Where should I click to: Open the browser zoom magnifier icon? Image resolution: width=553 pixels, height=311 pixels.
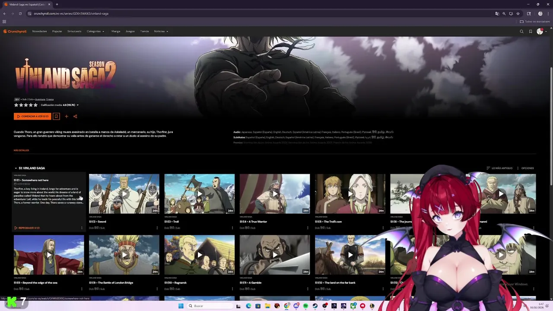[x=504, y=13]
